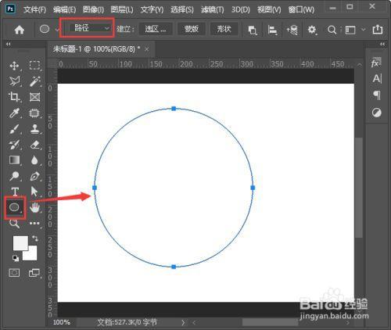This screenshot has height=330, width=391.
Task: Open the tool mode dropdown showing 路径
Action: pyautogui.click(x=88, y=28)
